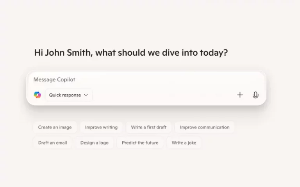Click the plus icon to add attachment
Viewport: 300px width, 187px height.
point(240,95)
